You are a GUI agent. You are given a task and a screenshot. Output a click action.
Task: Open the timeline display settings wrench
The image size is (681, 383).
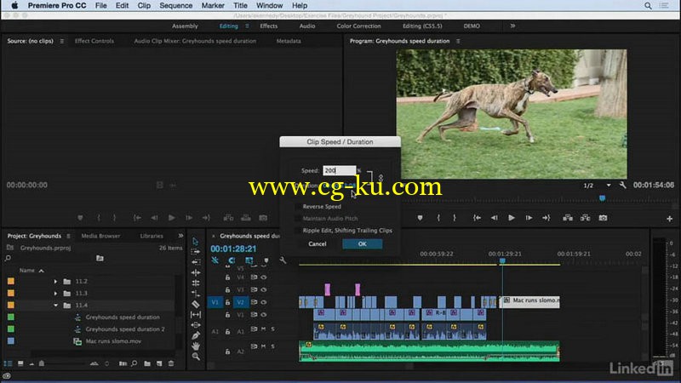pos(283,260)
